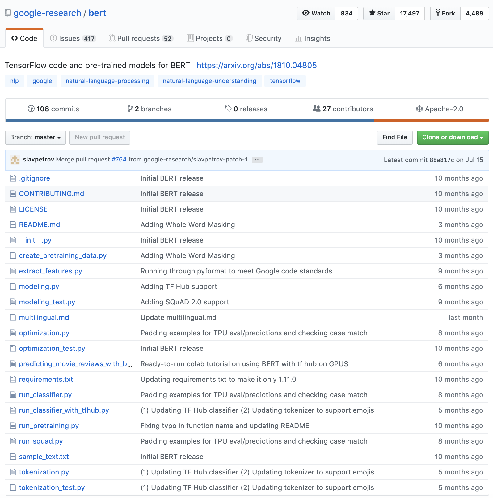The width and height of the screenshot is (493, 498).
Task: Click slavpetrov's avatar in the commit bar
Action: pos(15,160)
